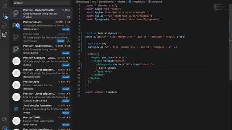Screen dimensions: 232x130
Task: Install the Prettier Java extension
Action: (x=65, y=89)
